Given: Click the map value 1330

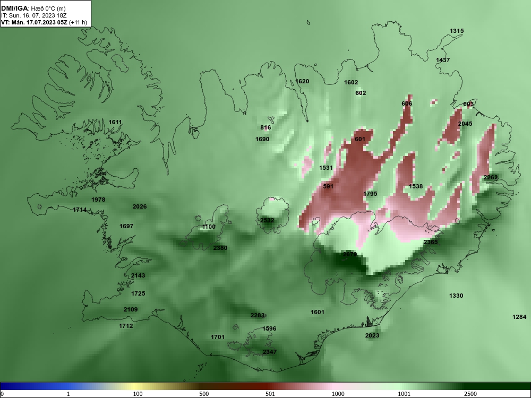Looking at the screenshot, I should (x=456, y=296).
